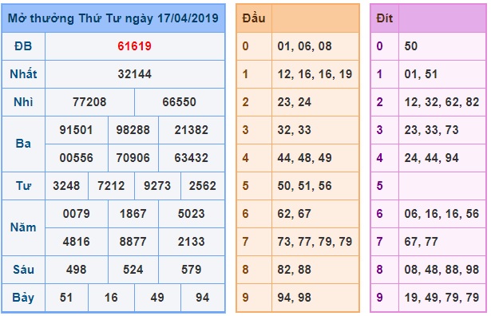Click Đầu values 62, 67
The height and width of the screenshot is (316, 491).
(x=295, y=214)
